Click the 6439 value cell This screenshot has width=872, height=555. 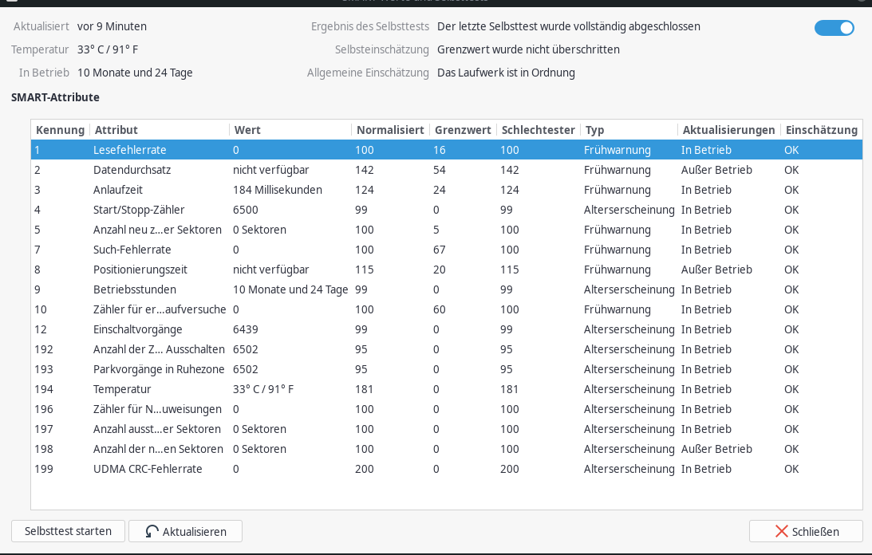tap(245, 329)
